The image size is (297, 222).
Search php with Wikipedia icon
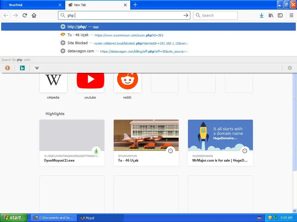click(37, 68)
